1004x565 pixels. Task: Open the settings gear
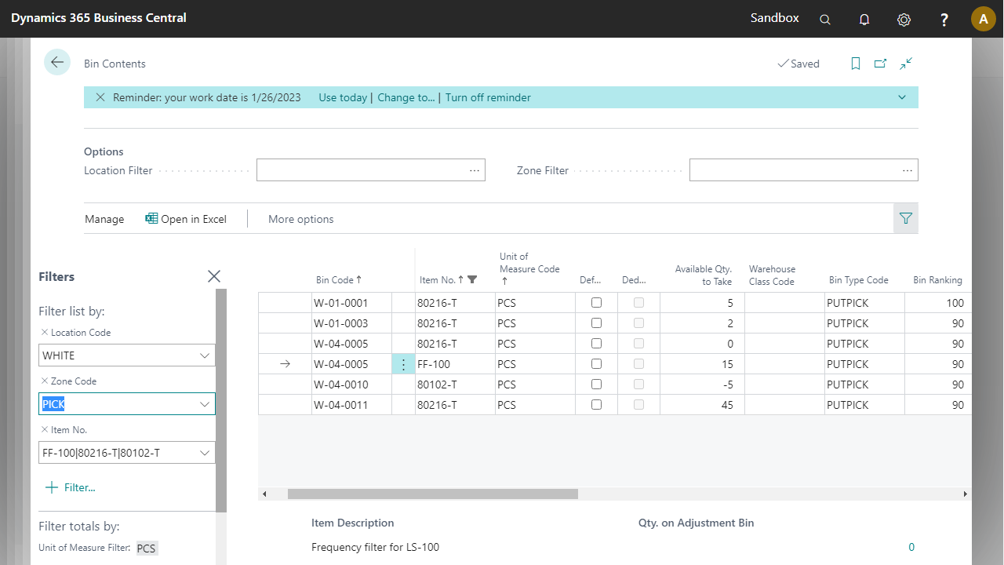click(x=904, y=20)
